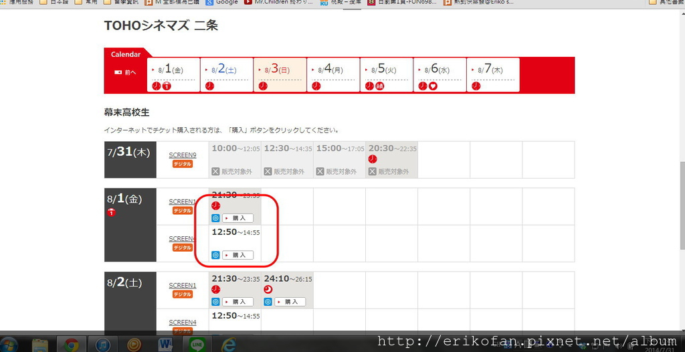
Task: Open the Windows Start menu
Action: tap(9, 345)
